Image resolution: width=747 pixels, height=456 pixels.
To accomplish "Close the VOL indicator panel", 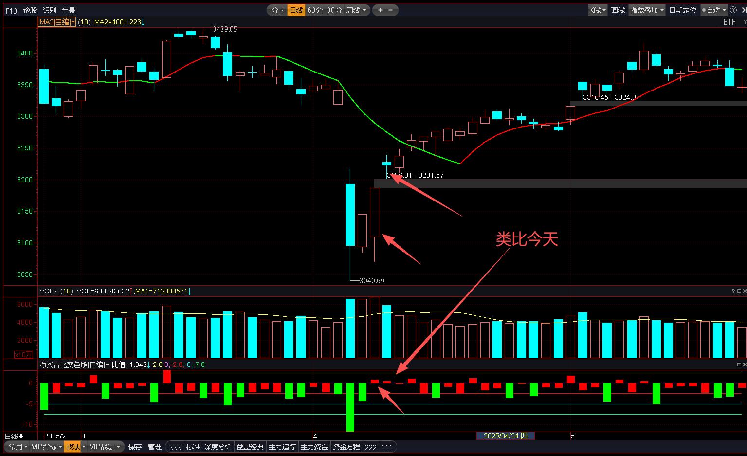I will (744, 291).
